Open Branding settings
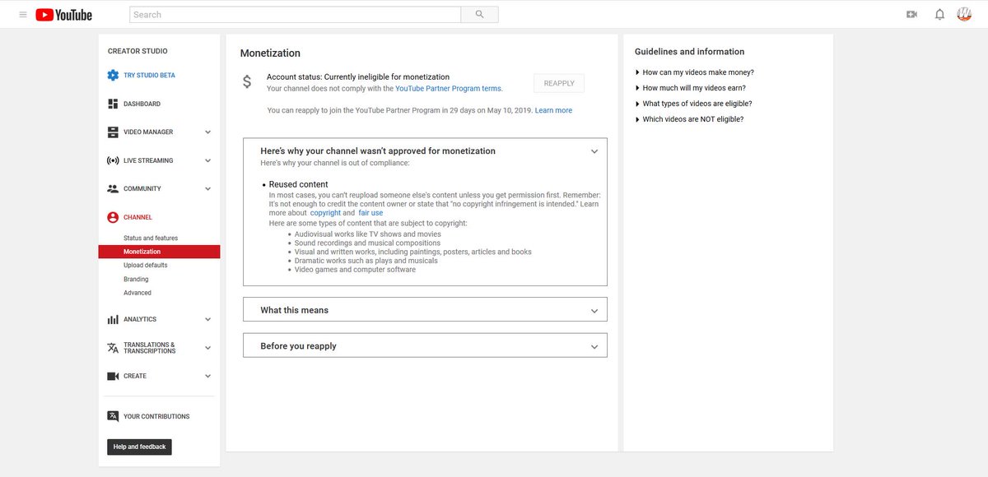 point(136,280)
